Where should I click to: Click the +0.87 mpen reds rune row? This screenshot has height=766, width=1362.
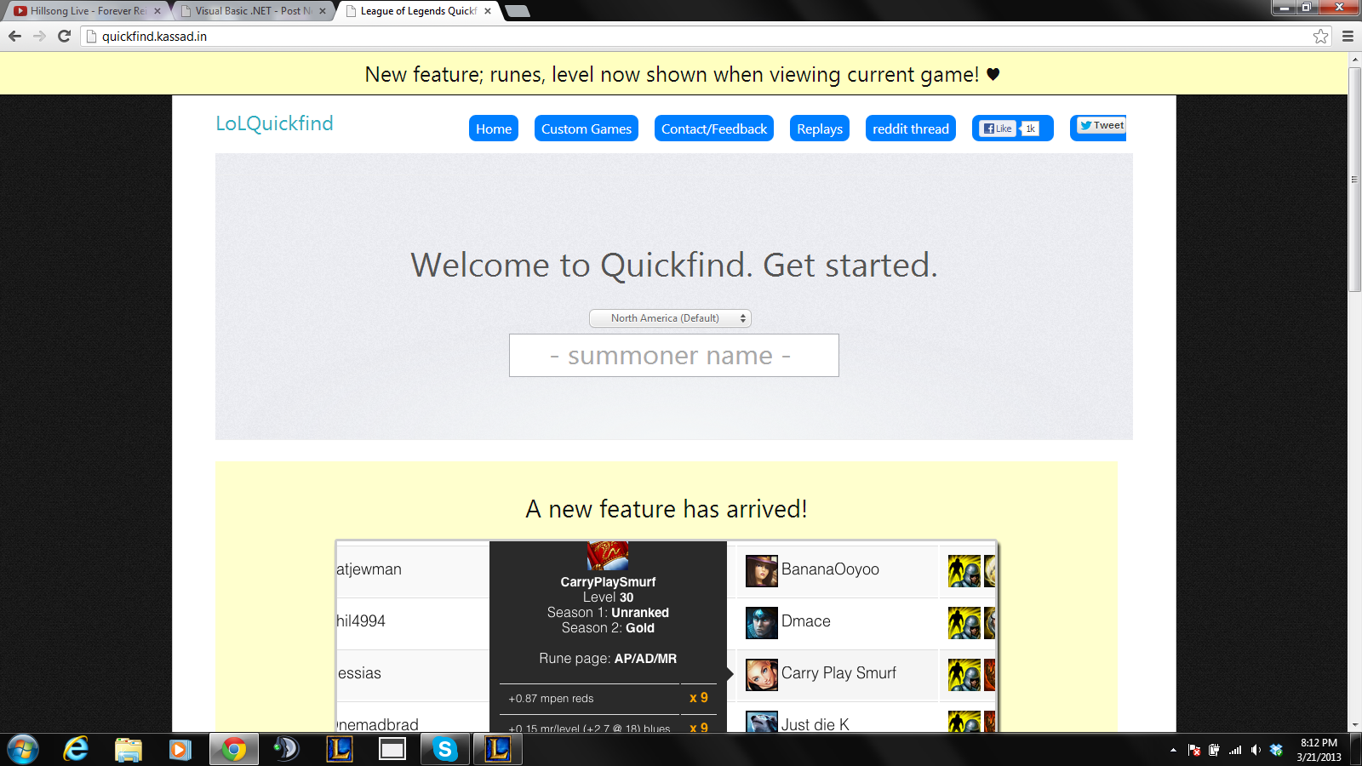pyautogui.click(x=608, y=699)
